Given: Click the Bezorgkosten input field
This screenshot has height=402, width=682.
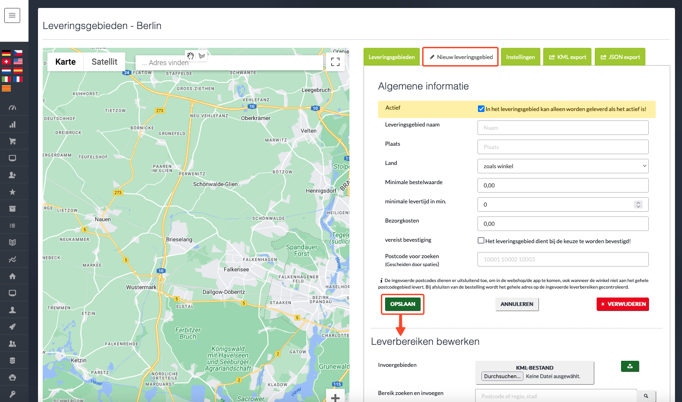Looking at the screenshot, I should click(563, 224).
